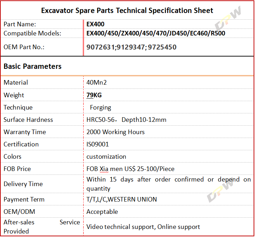Click the 'Technique' row label
Image resolution: width=255 pixels, height=237 pixels.
coord(18,107)
